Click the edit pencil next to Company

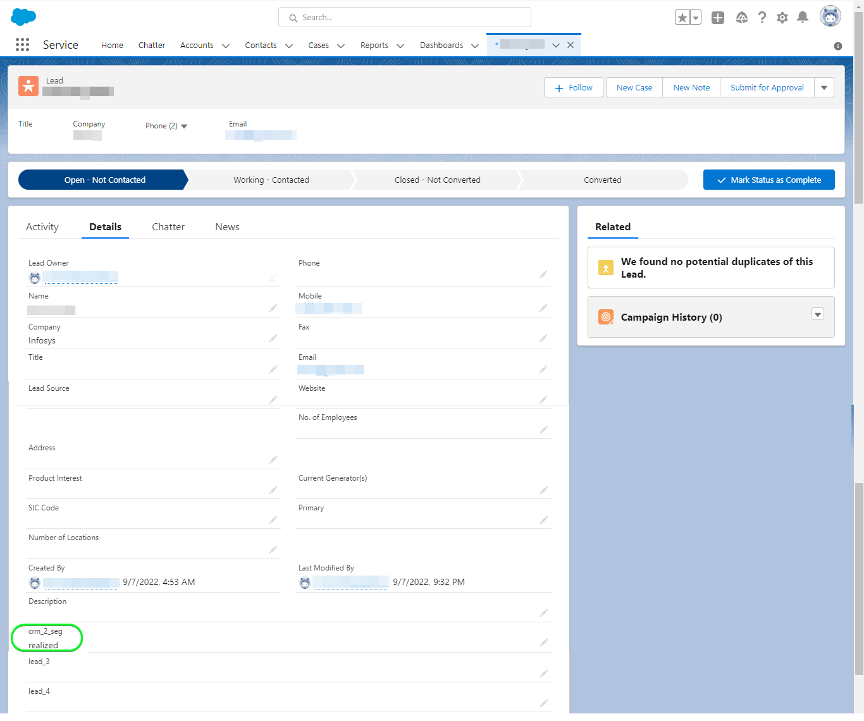point(273,338)
